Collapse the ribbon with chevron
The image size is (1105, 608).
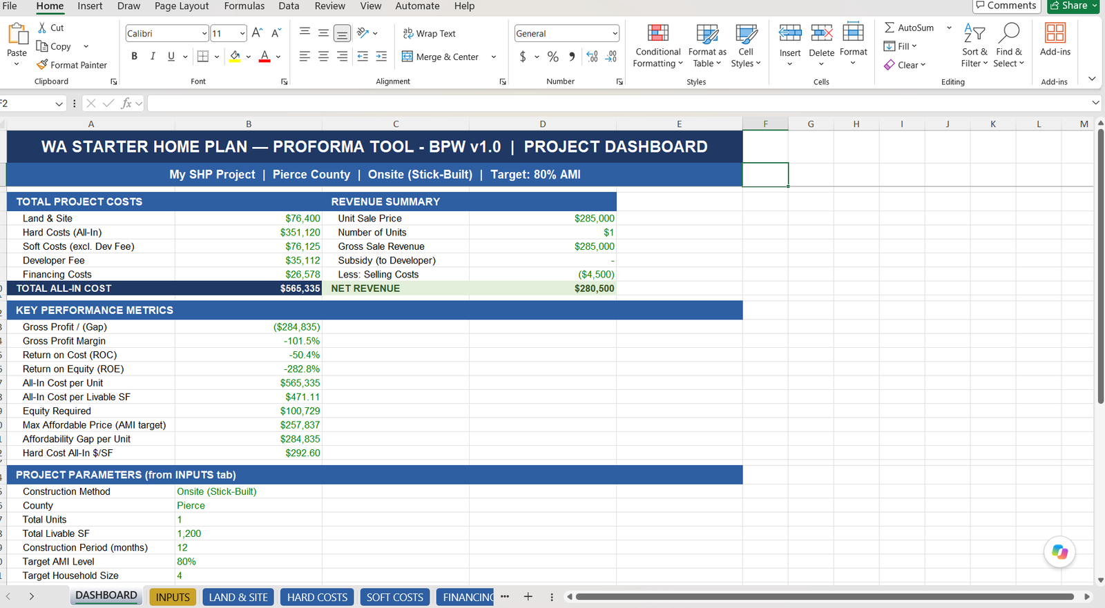tap(1092, 79)
